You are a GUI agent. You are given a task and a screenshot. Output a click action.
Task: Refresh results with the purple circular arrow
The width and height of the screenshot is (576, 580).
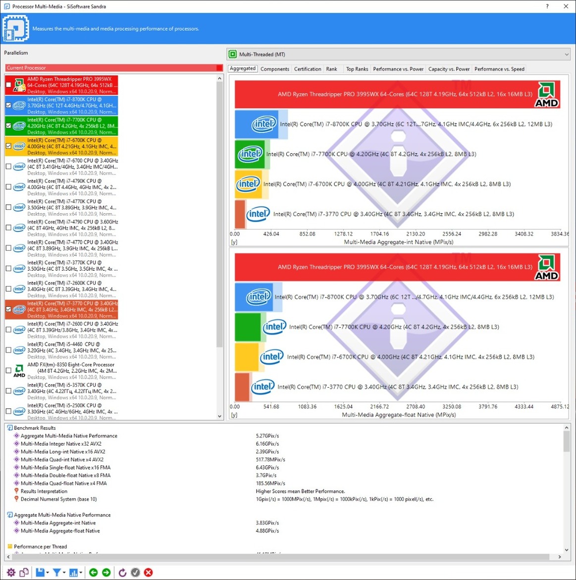123,572
